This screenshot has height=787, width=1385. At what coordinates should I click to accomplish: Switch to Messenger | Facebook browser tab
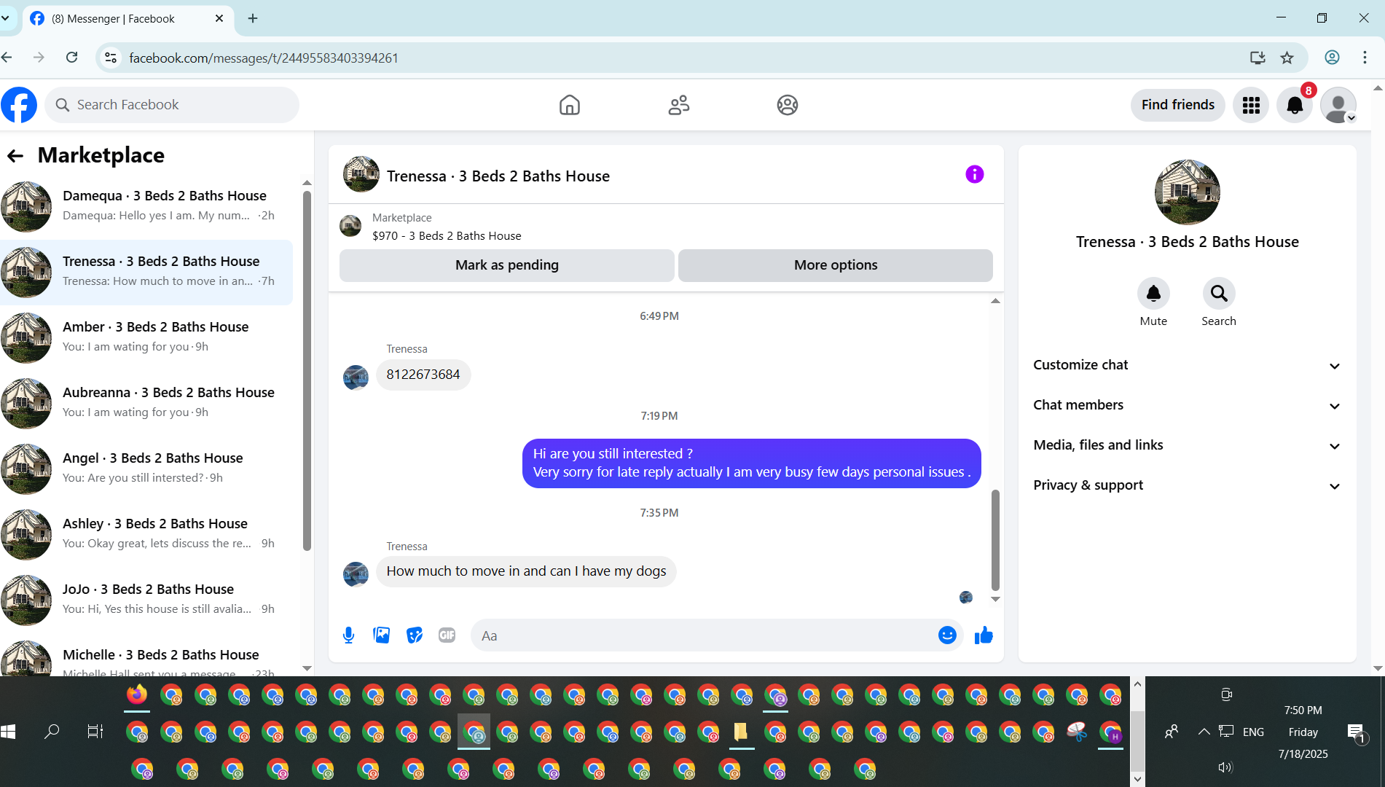127,19
